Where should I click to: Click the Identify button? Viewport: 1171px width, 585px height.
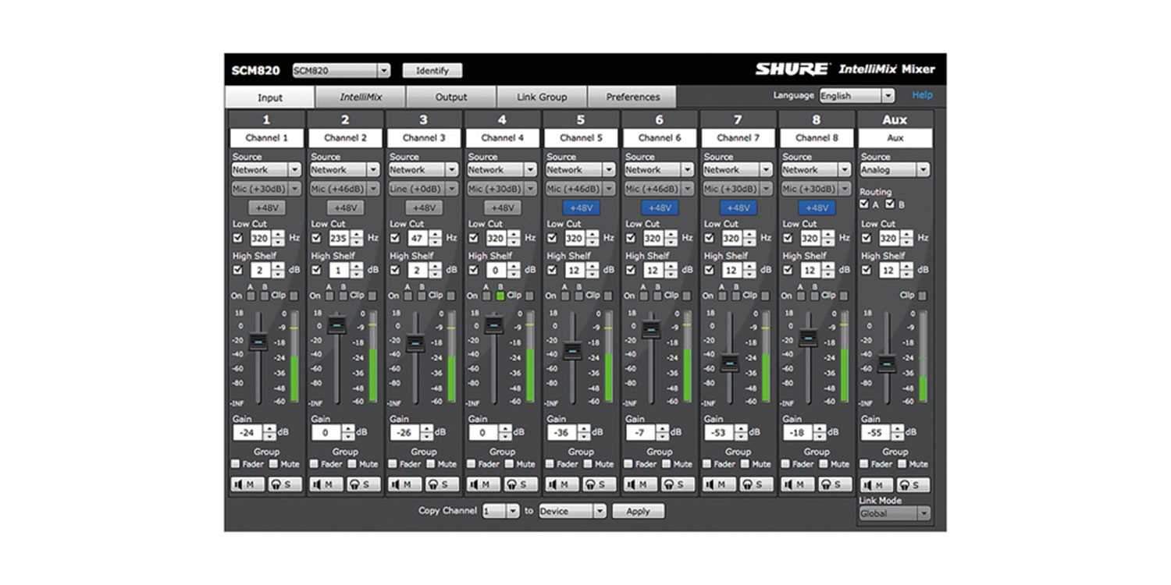[x=432, y=70]
